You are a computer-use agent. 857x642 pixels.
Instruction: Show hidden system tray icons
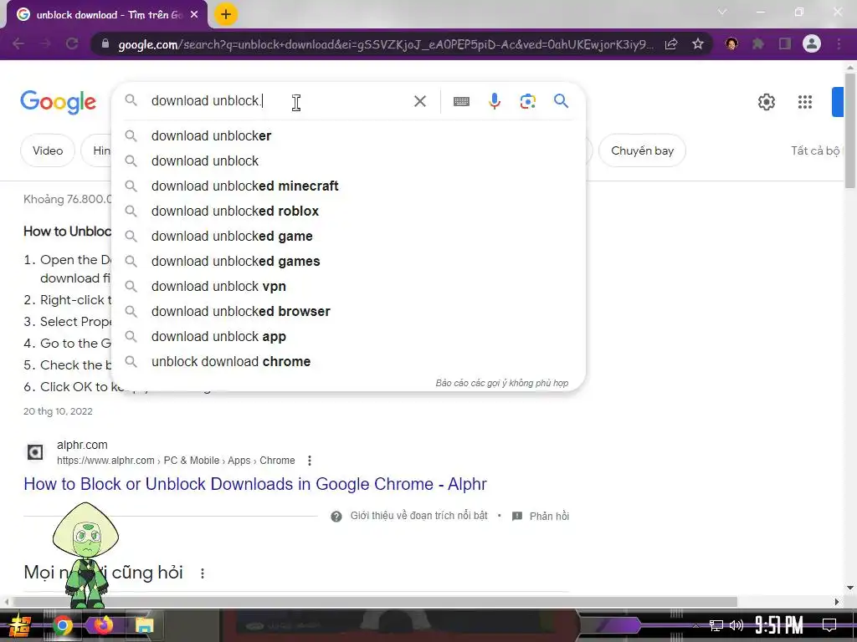point(695,625)
